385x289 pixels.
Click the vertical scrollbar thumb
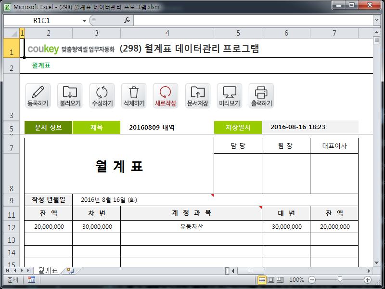[376, 40]
